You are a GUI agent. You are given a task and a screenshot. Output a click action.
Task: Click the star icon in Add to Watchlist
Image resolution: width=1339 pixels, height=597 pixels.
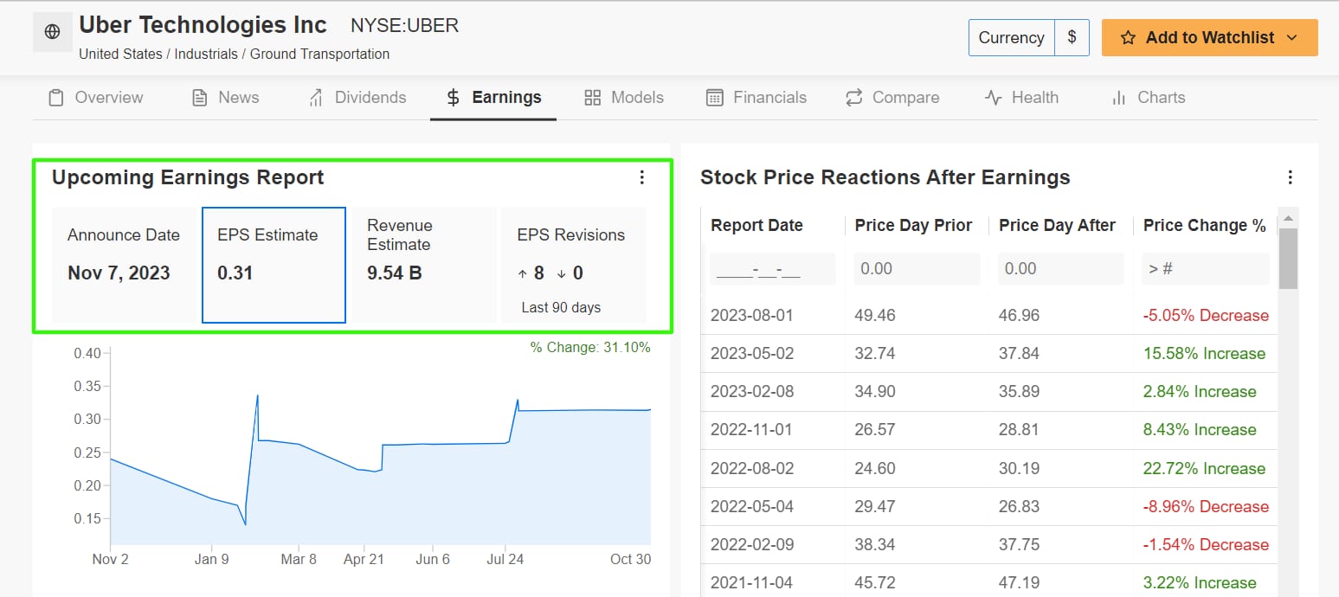coord(1128,38)
